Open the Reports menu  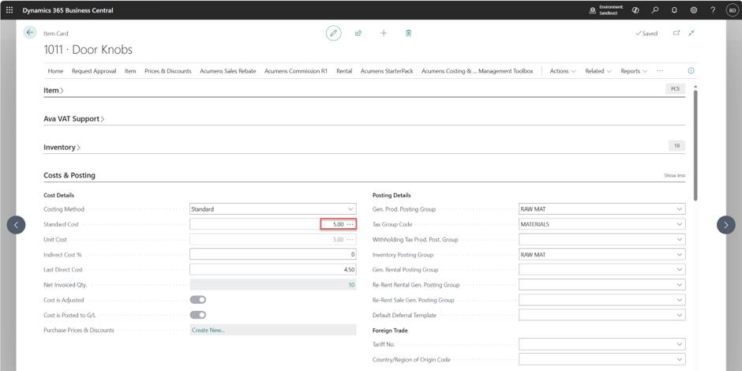click(634, 71)
